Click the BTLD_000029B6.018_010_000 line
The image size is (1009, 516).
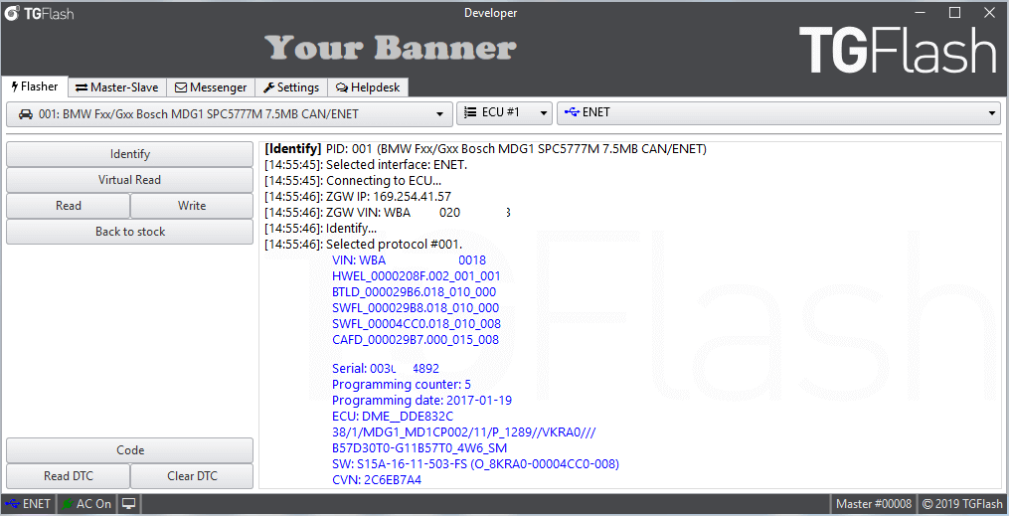414,292
